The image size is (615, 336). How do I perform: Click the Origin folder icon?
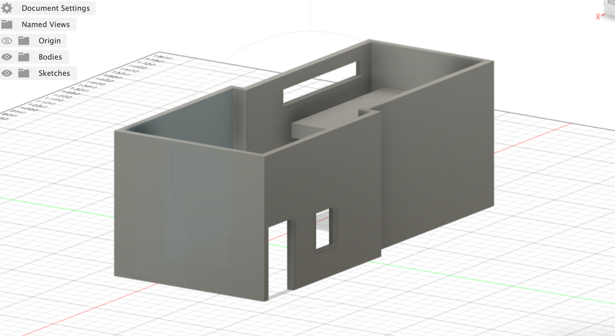24,41
